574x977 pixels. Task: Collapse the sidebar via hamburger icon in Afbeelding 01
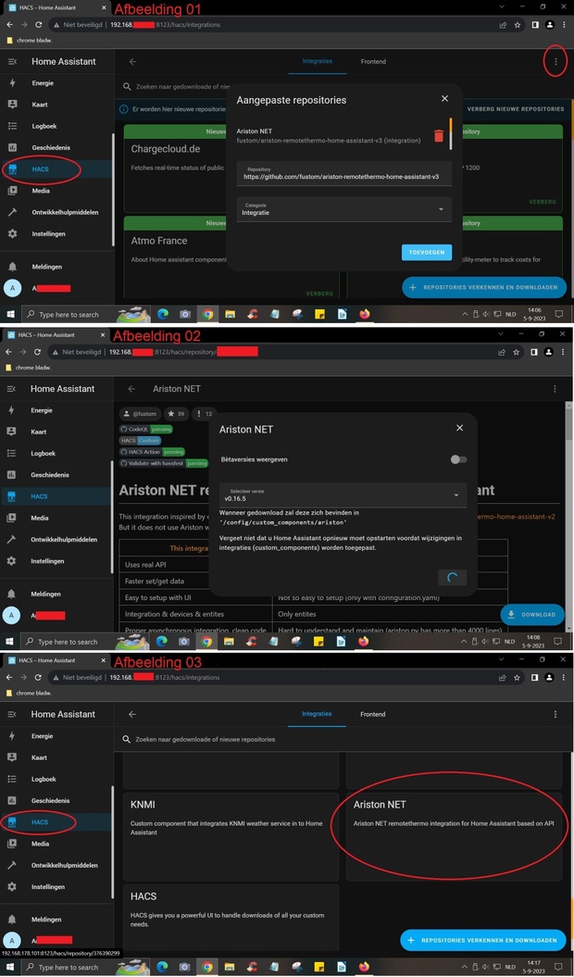tap(12, 62)
